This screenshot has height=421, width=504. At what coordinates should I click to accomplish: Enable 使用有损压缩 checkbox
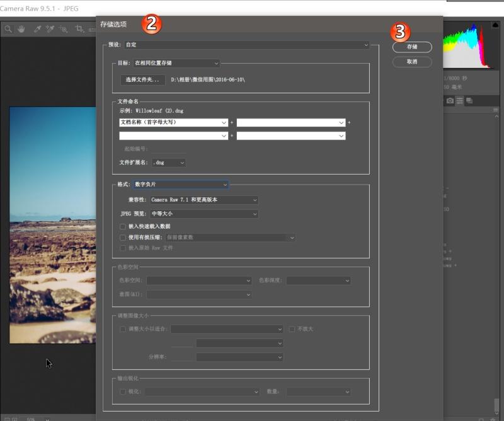[122, 238]
